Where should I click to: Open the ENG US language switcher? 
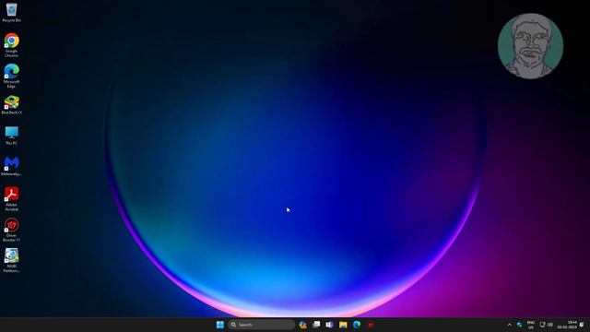(531, 325)
